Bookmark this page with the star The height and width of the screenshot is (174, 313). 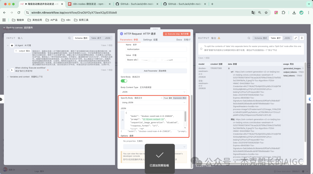click(266, 12)
